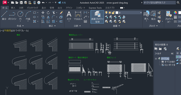Toggle layer lock padlock in layer dropdown
Viewport: 181px width, 95px height.
pyautogui.click(x=113, y=13)
